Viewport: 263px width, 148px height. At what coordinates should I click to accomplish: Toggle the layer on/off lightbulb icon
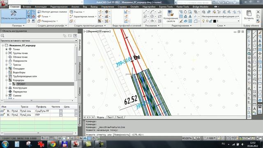(203, 21)
